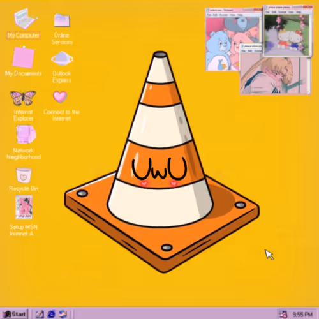Click pencil-and-paper quick launch icon
The height and width of the screenshot is (319, 319).
click(x=40, y=314)
